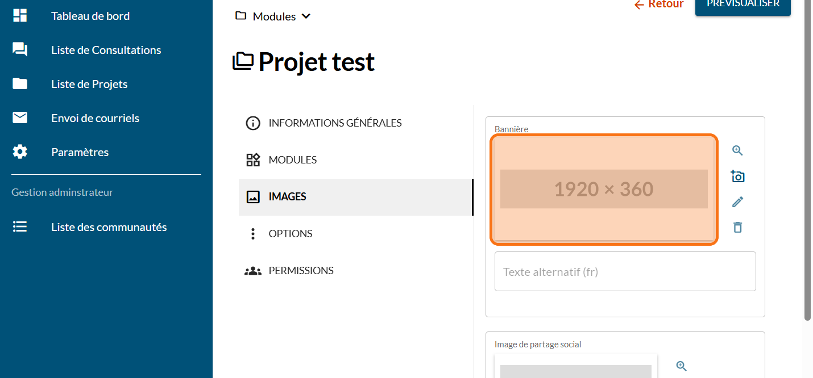The width and height of the screenshot is (813, 378).
Task: Select the Images tab
Action: [x=287, y=197]
